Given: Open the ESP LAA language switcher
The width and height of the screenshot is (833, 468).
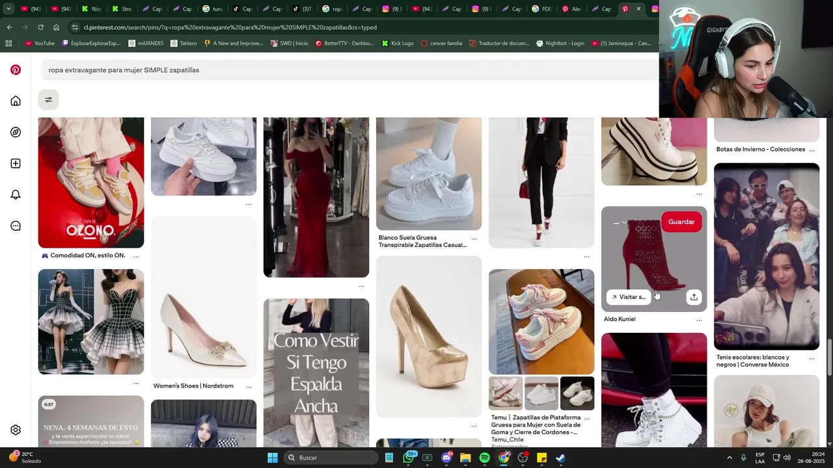Looking at the screenshot, I should point(760,458).
